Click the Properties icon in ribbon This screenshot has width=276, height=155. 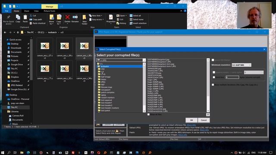(111, 19)
